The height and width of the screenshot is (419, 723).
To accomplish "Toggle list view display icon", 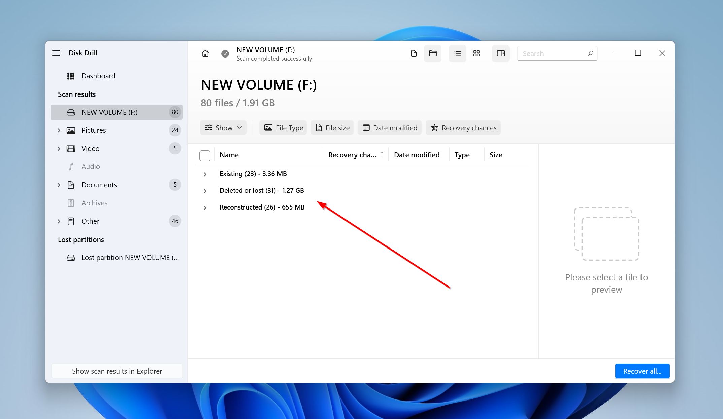I will coord(457,53).
